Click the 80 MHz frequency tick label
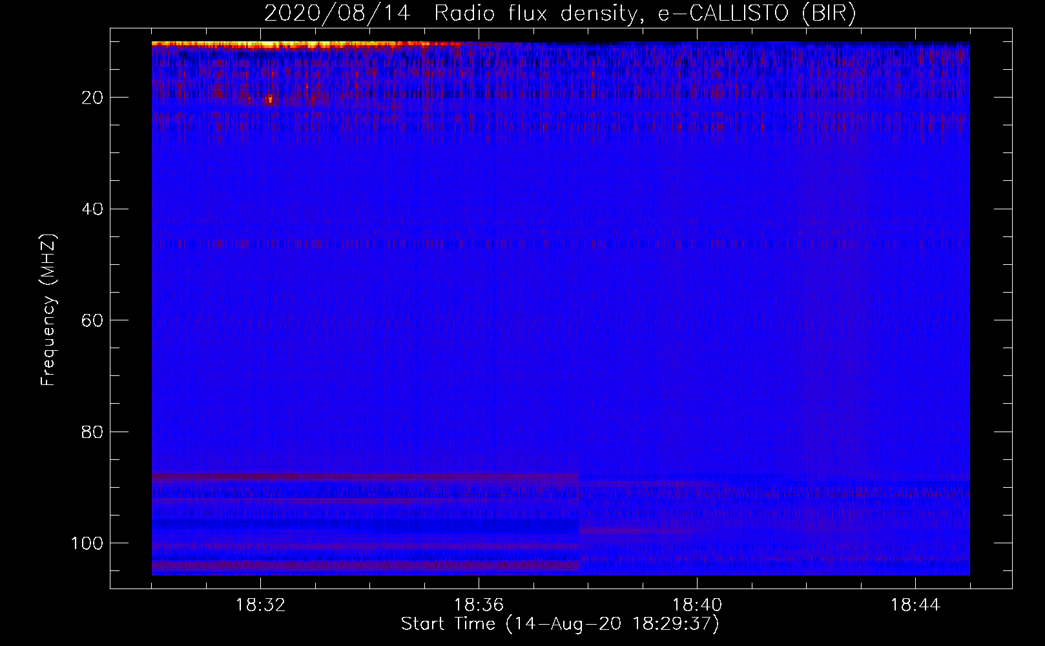The width and height of the screenshot is (1045, 646). coord(93,432)
